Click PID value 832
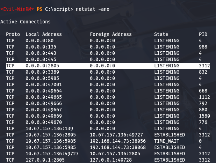This screenshot has width=216, height=163. pos(203,72)
